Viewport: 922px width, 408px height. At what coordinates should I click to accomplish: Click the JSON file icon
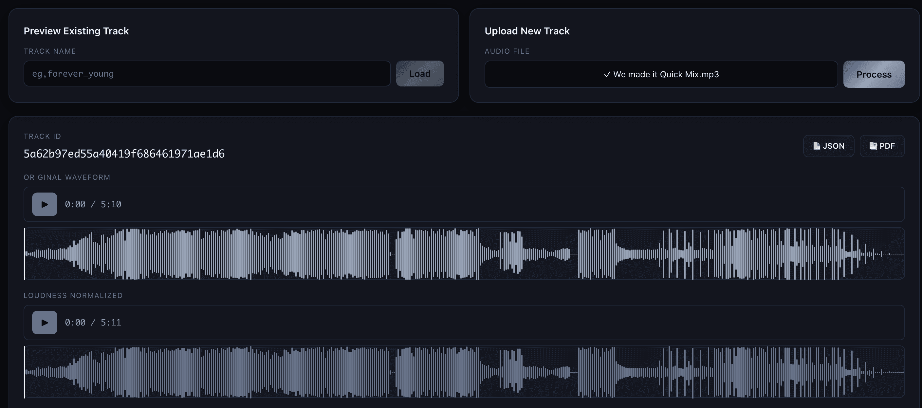coord(817,146)
